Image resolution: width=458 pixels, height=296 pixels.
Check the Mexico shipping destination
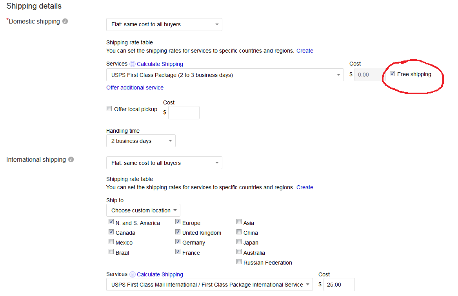pyautogui.click(x=111, y=241)
